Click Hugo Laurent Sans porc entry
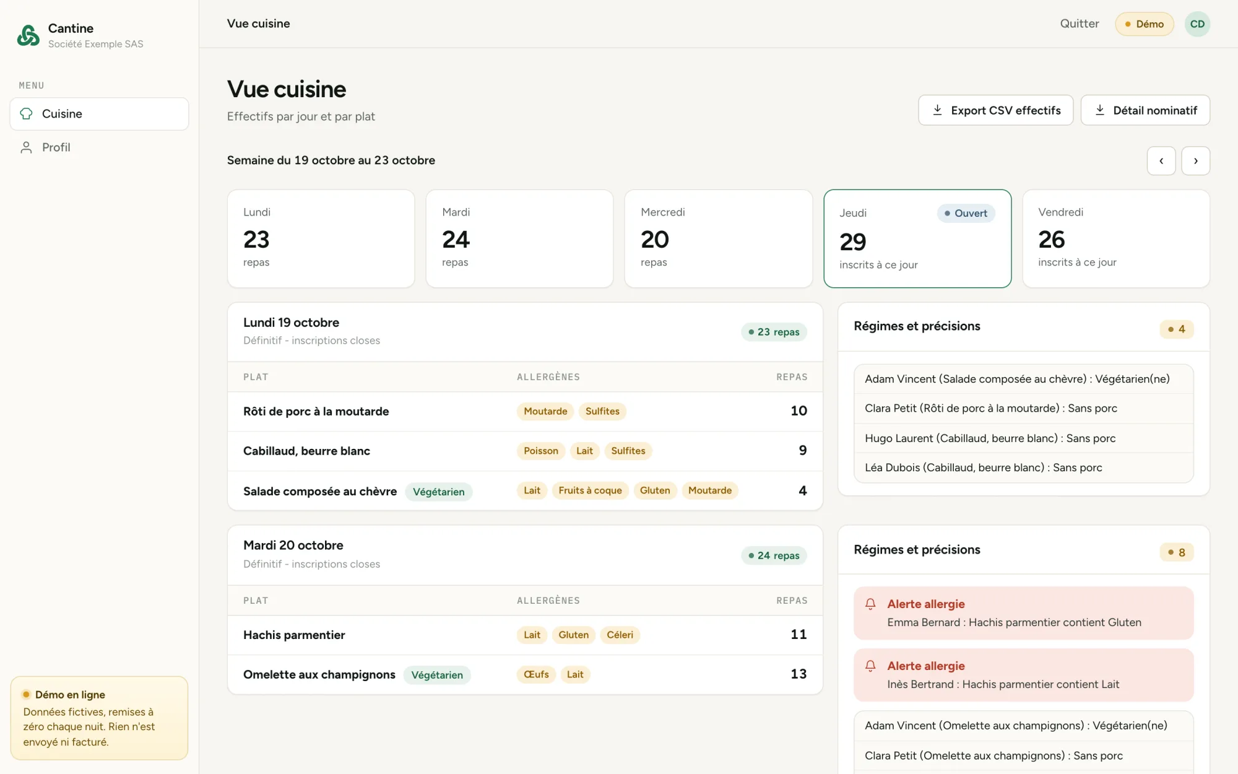This screenshot has height=774, width=1238. [x=1024, y=438]
